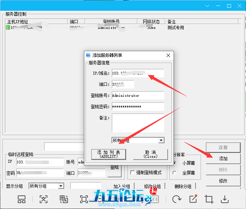Click the 添加列表 (ADDLIST) button
This screenshot has height=209, width=246.
click(x=109, y=154)
